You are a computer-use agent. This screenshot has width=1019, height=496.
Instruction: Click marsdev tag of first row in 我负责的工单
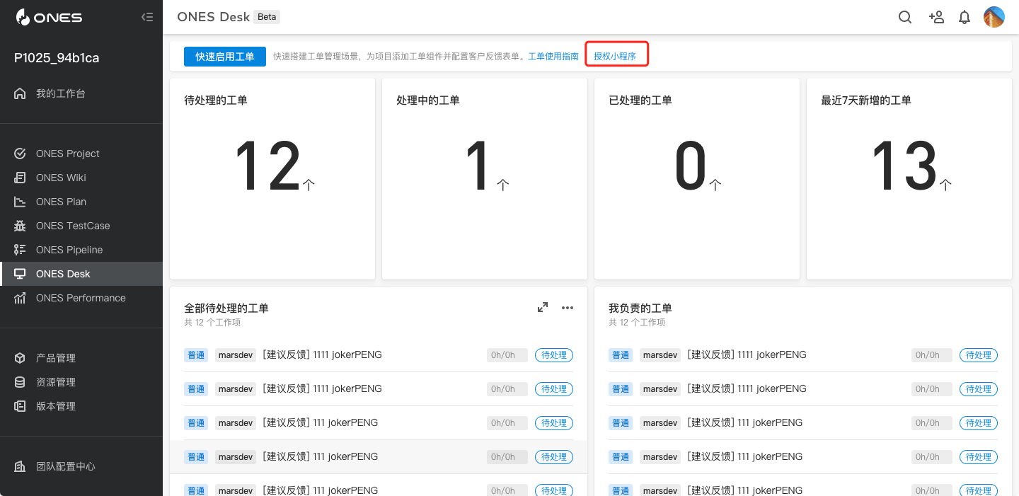pos(660,355)
